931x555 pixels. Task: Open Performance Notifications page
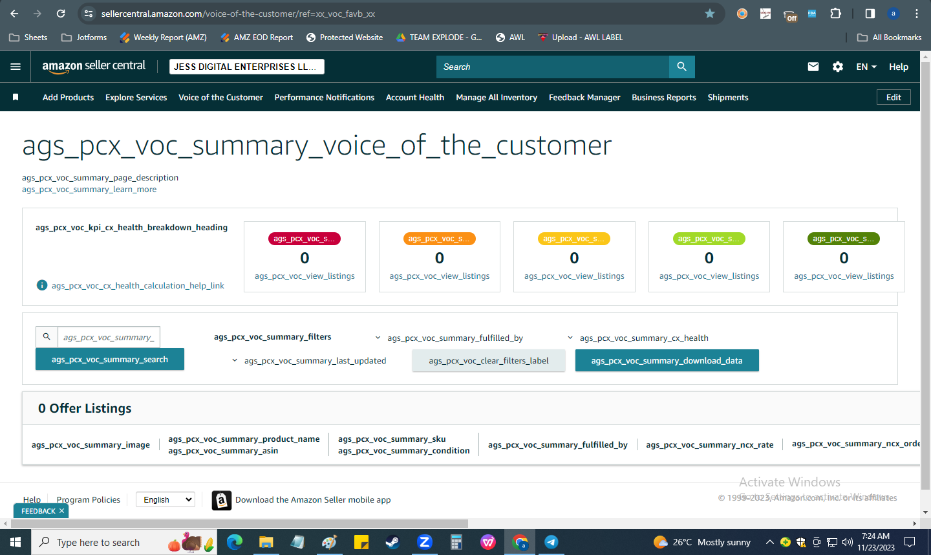coord(325,97)
